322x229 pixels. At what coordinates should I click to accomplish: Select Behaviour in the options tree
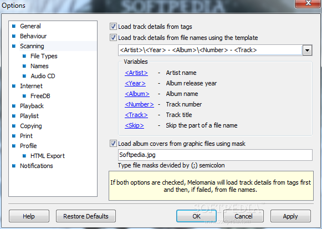[x=33, y=36]
